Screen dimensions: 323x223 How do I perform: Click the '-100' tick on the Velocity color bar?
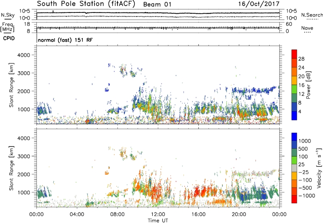[x=305, y=180]
